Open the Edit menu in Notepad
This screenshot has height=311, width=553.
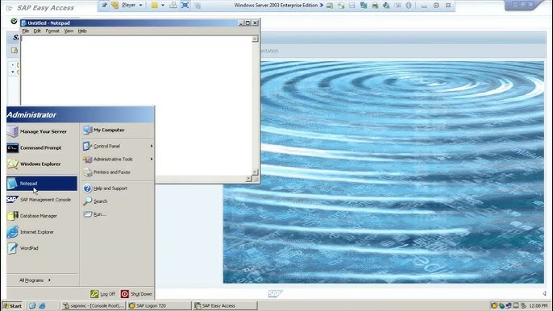[x=37, y=31]
